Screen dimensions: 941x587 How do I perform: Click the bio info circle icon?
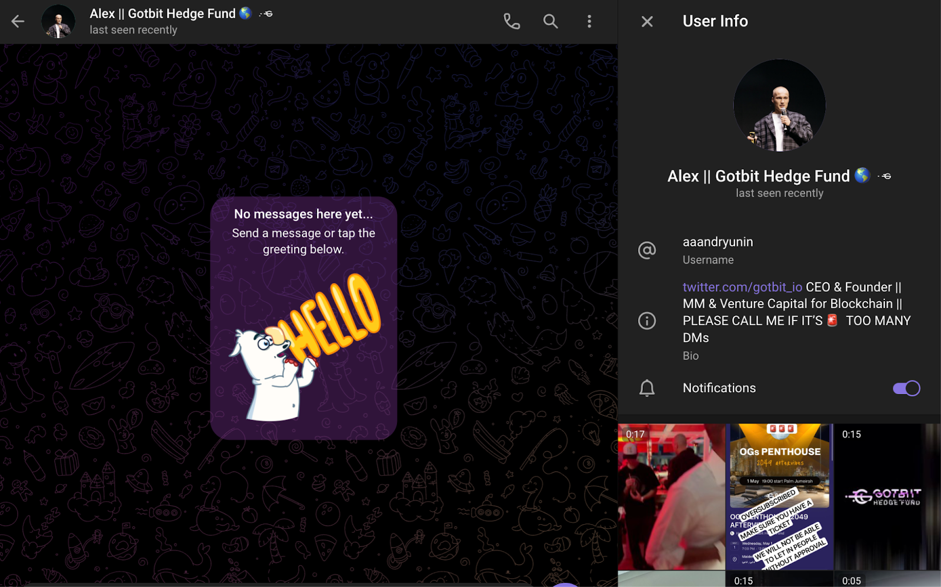point(647,321)
